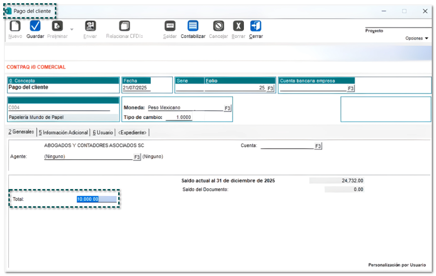This screenshot has height=276, width=436.
Task: Open Cuenta bancaria empresa F3 lookup
Action: point(350,88)
